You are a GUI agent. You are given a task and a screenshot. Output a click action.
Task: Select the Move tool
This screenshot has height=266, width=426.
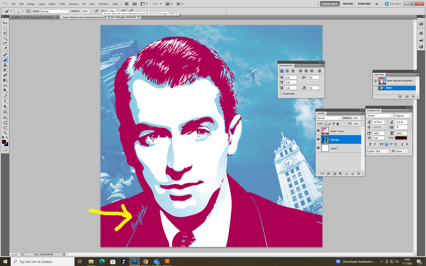pos(5,23)
